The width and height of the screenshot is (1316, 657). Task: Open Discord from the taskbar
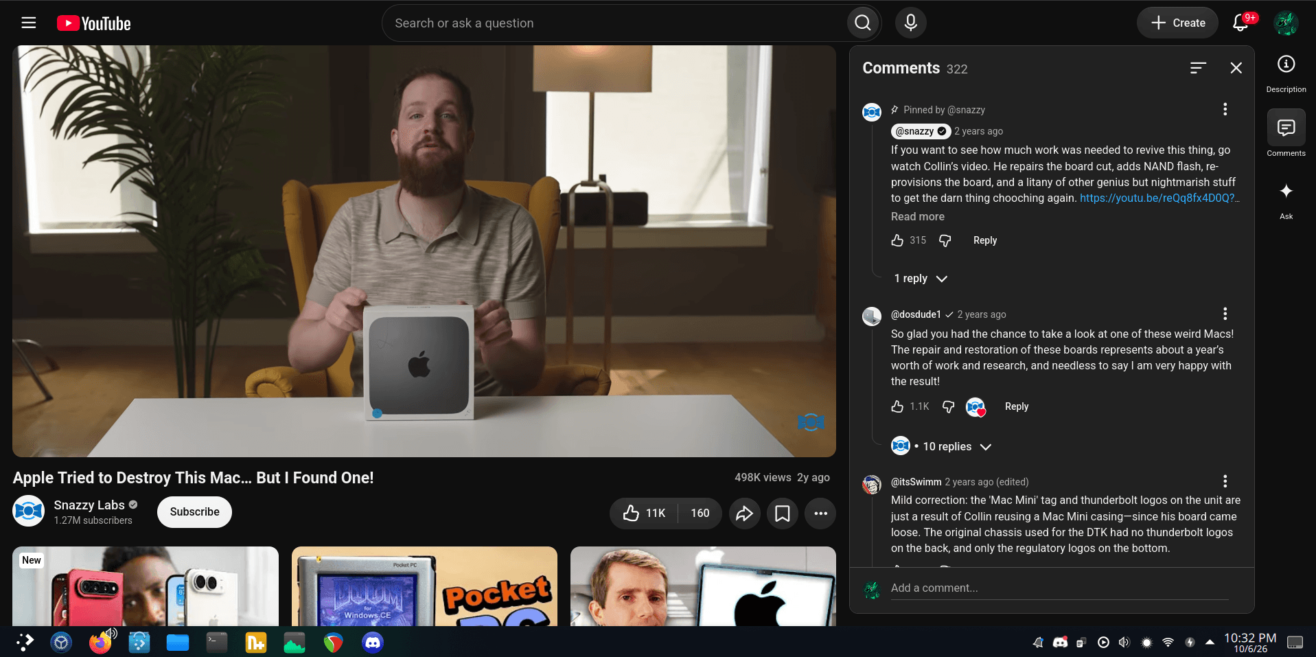point(373,643)
